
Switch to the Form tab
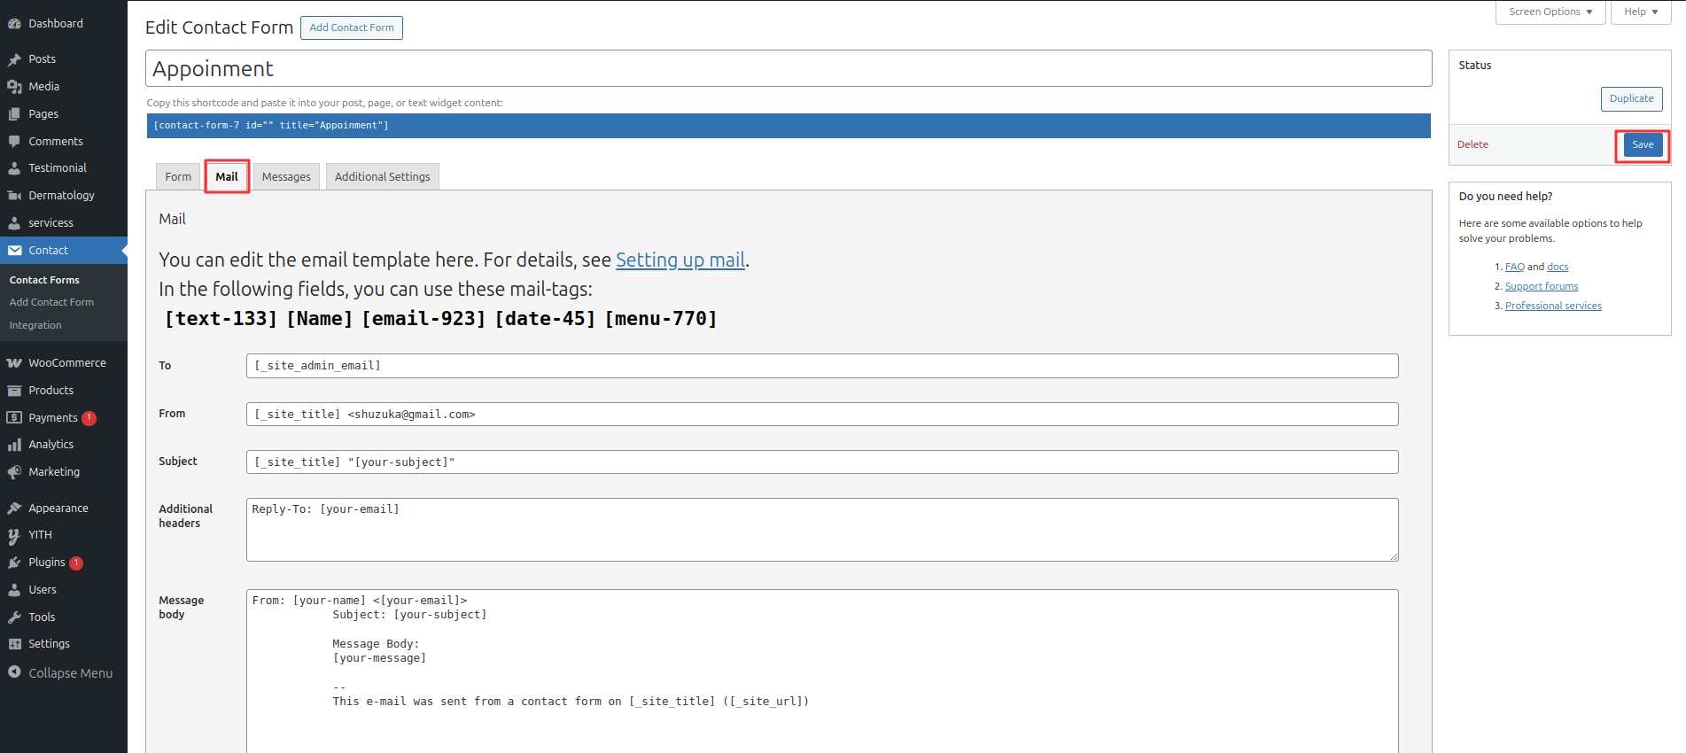(x=178, y=177)
